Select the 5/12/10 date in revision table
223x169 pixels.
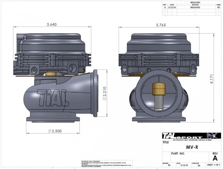(172, 8)
